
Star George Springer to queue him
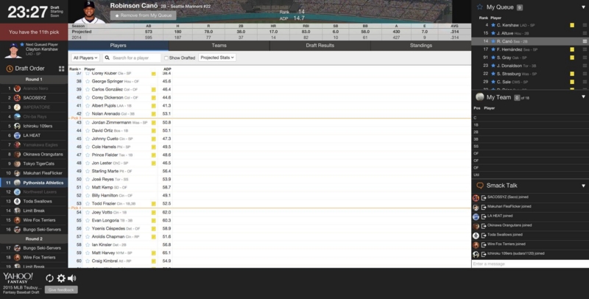tap(88, 82)
